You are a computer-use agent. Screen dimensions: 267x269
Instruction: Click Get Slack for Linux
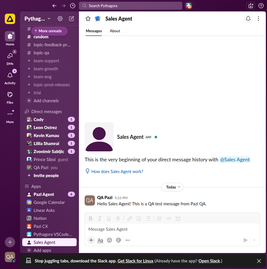coord(135,261)
